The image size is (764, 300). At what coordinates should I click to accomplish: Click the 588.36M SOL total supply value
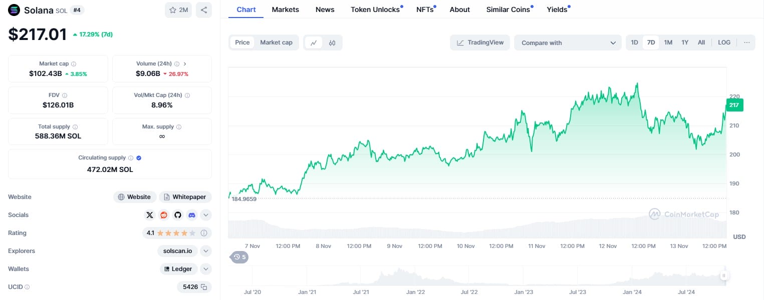[58, 136]
